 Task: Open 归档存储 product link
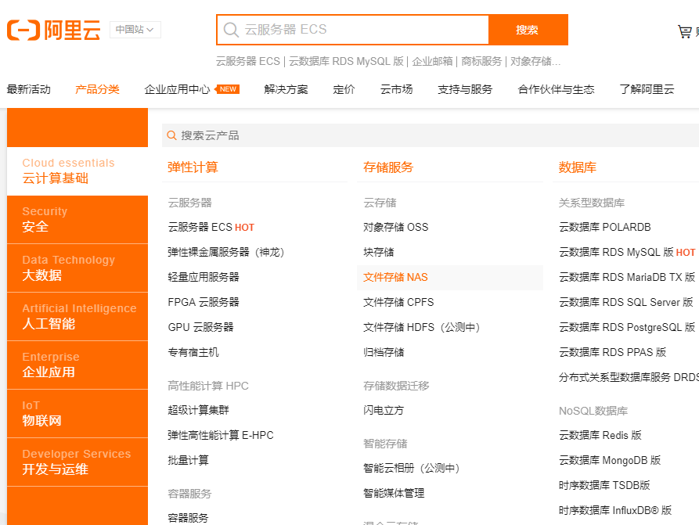(x=384, y=353)
